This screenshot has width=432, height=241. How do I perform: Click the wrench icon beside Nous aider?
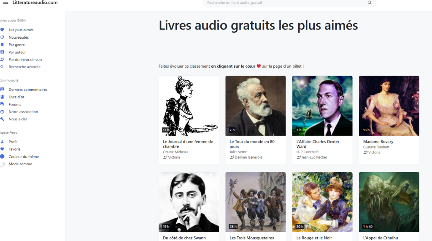(x=2, y=119)
